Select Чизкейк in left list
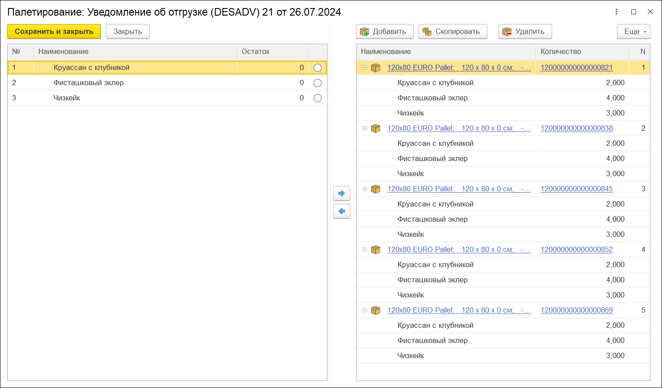This screenshot has width=662, height=388. click(67, 98)
